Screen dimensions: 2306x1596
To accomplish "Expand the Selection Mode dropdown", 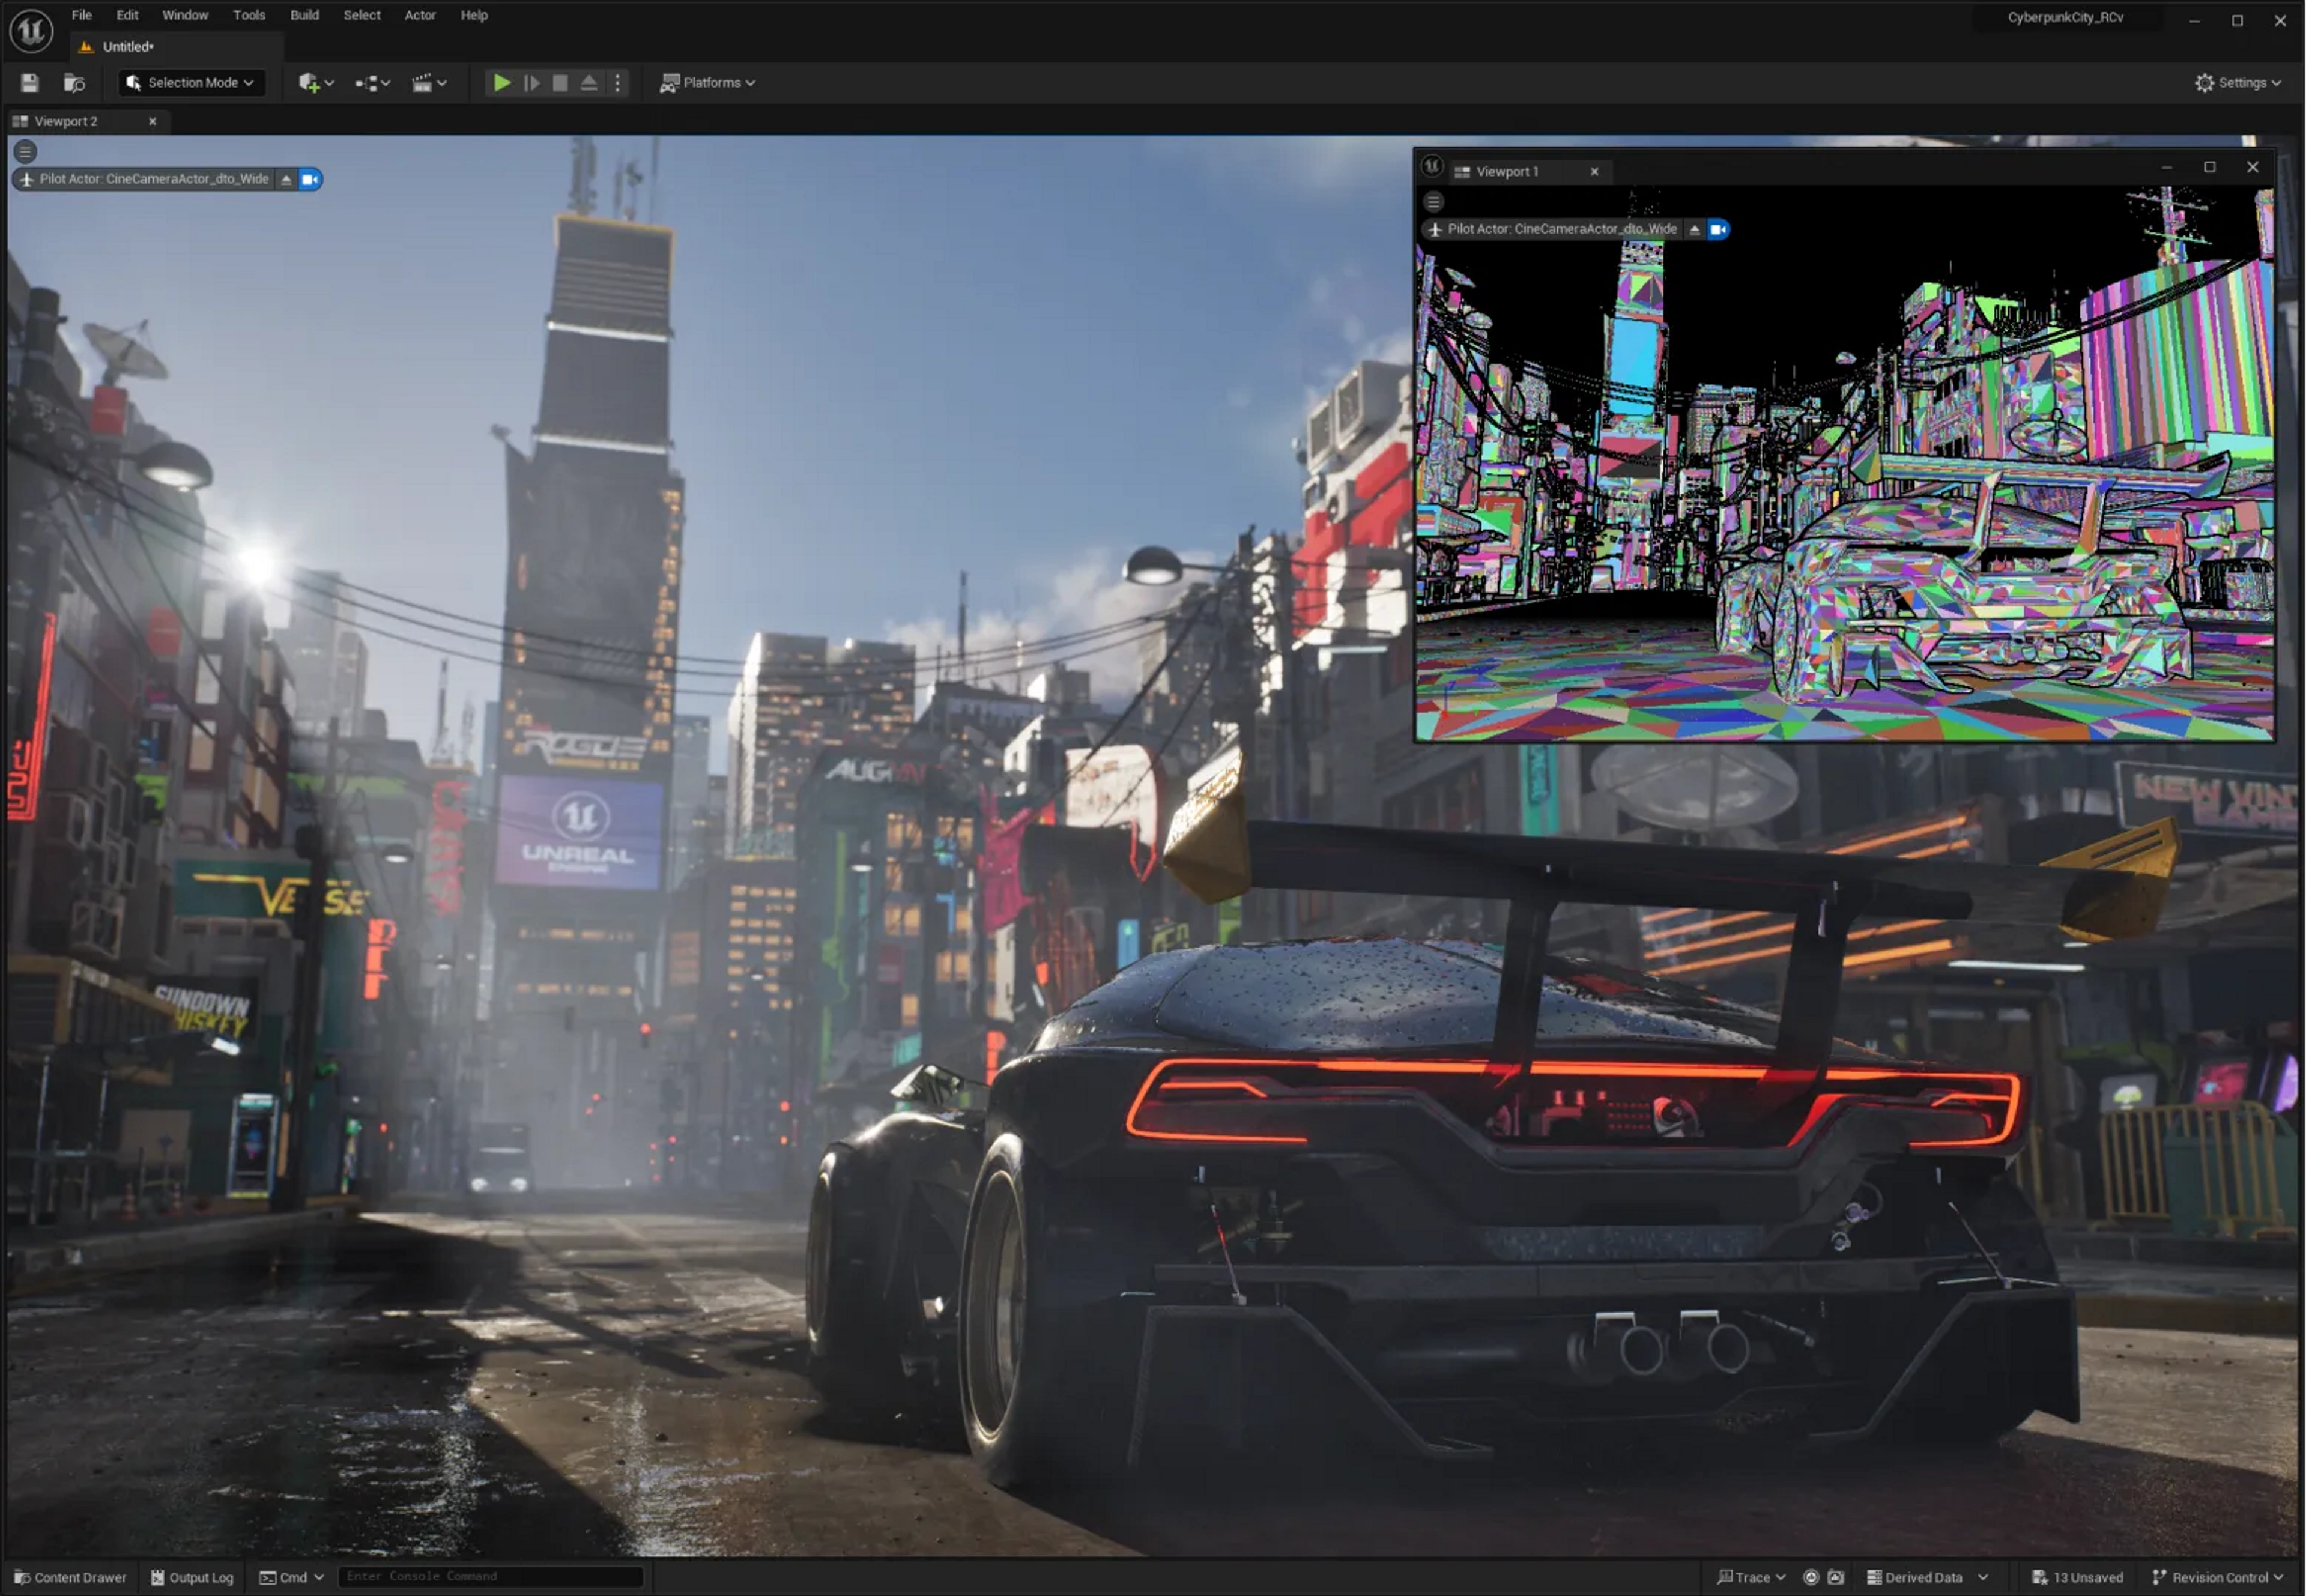I will click(191, 83).
